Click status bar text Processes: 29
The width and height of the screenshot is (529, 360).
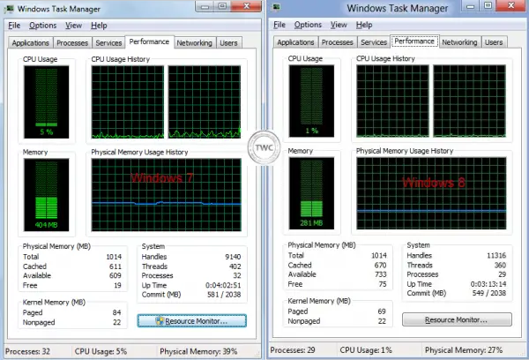[x=293, y=350]
